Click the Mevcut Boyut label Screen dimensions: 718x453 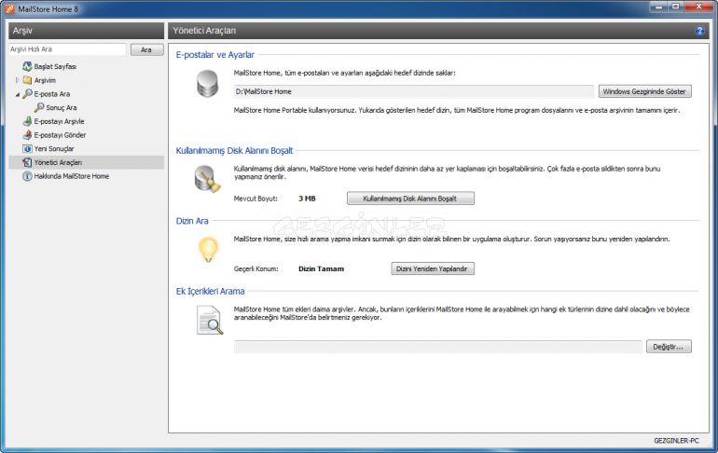tap(255, 199)
